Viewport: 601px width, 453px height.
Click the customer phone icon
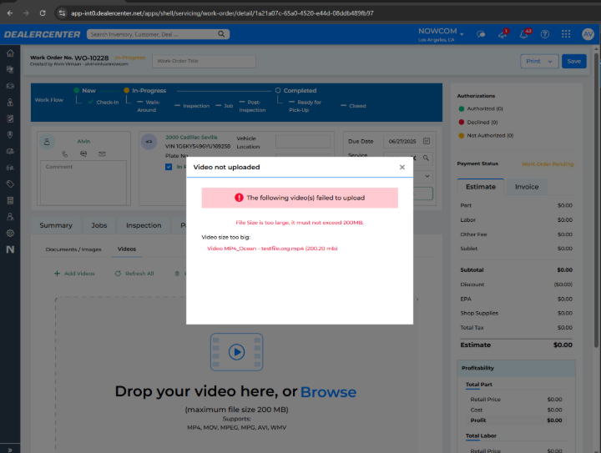[x=65, y=154]
